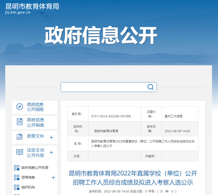Click 浏览次数: 0 view counter
Image resolution: width=218 pixels, height=195 pixels.
[x=139, y=191]
